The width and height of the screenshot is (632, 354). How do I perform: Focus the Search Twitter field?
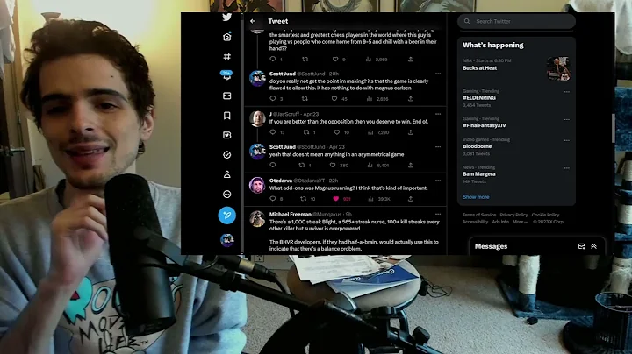click(516, 21)
